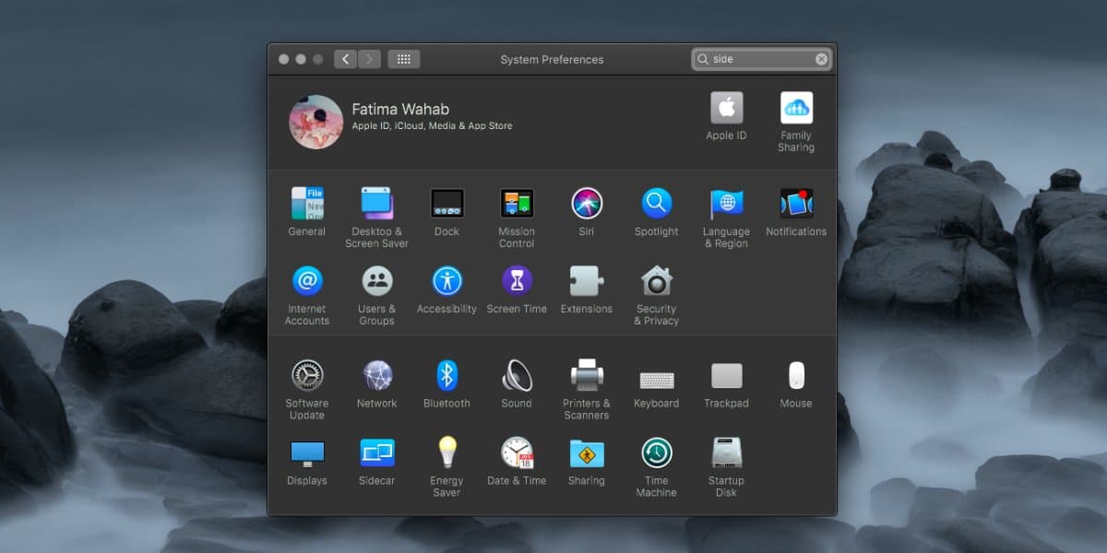Click the Startup Disk icon
The height and width of the screenshot is (553, 1107).
tap(726, 453)
